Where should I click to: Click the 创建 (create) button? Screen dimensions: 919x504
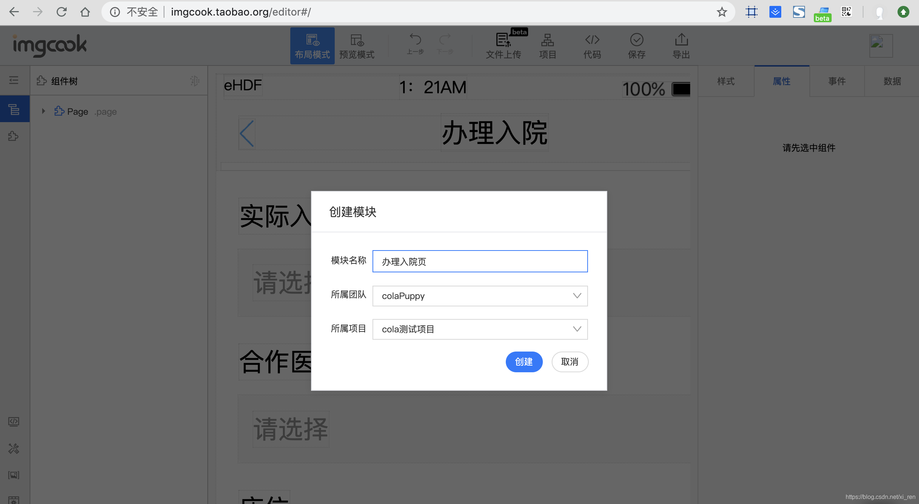coord(524,362)
